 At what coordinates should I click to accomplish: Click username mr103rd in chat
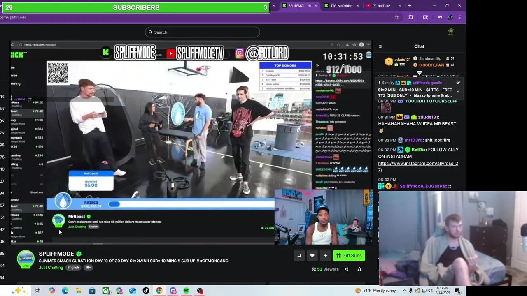click(x=413, y=140)
